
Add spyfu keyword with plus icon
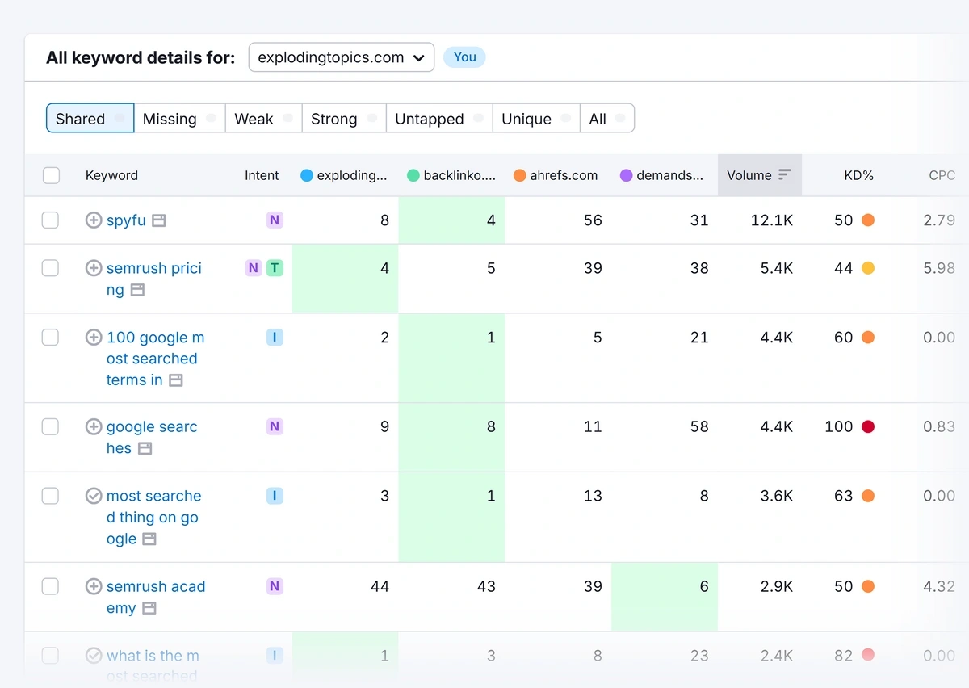point(94,220)
